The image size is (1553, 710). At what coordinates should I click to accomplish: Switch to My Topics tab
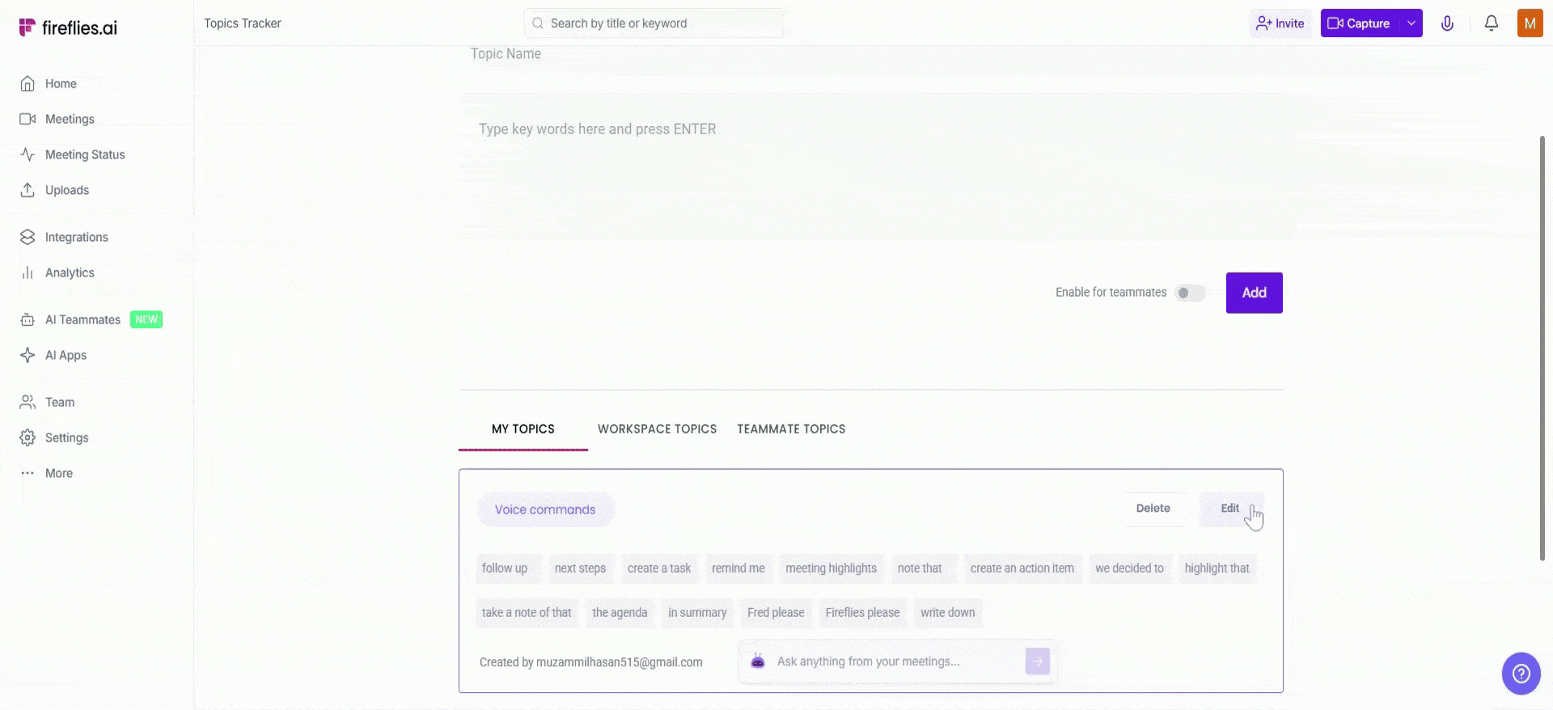[x=523, y=429]
